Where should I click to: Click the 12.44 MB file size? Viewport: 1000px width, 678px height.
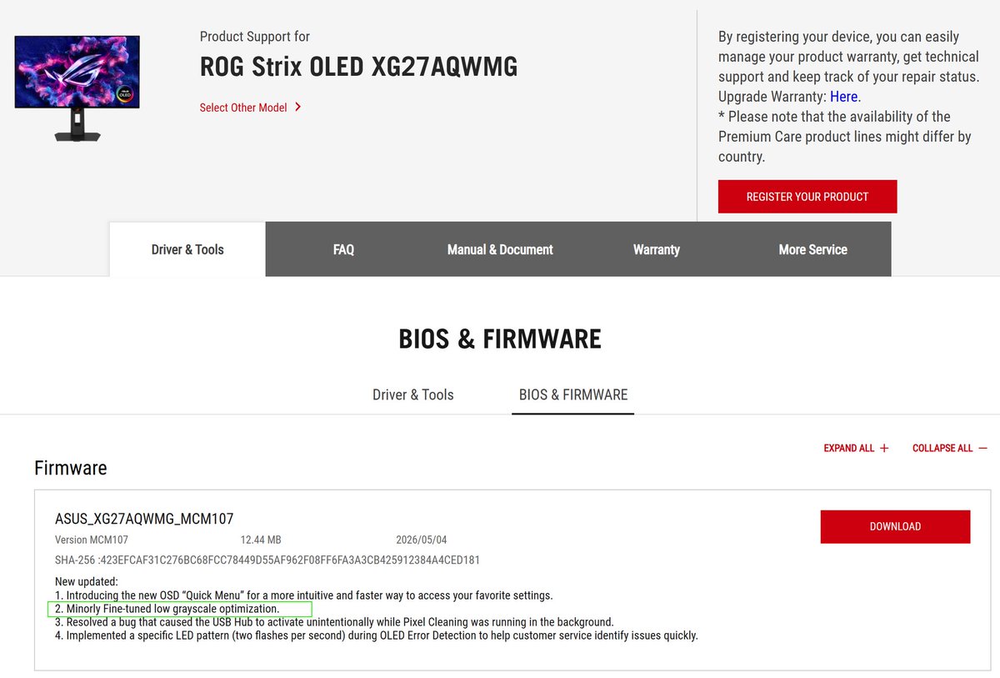pos(261,540)
